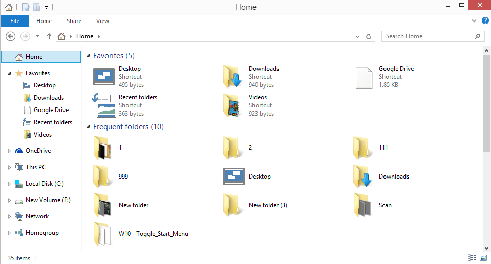Open Videos in the sidebar

click(x=42, y=135)
